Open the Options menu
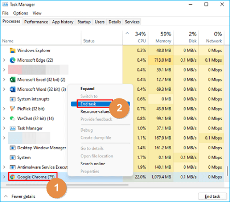This screenshot has width=230, height=202. tap(21, 13)
